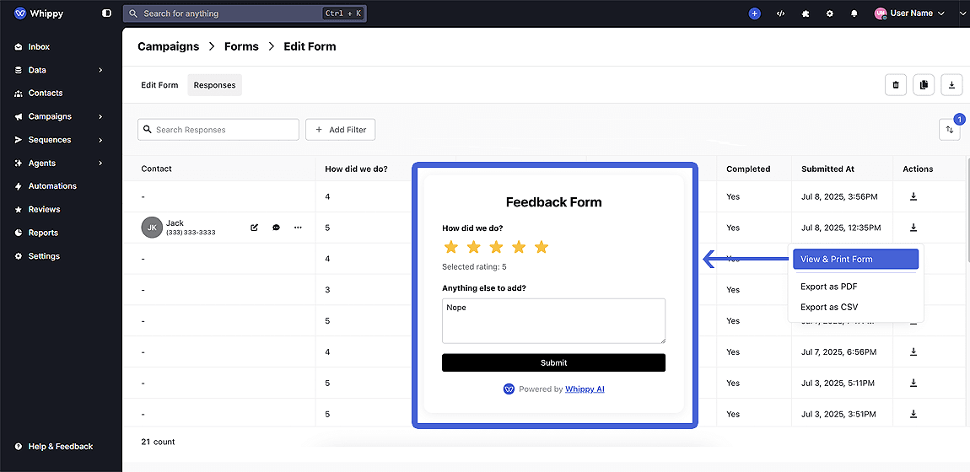970x472 pixels.
Task: Expand the Campaigns sidebar chevron
Action: click(101, 116)
